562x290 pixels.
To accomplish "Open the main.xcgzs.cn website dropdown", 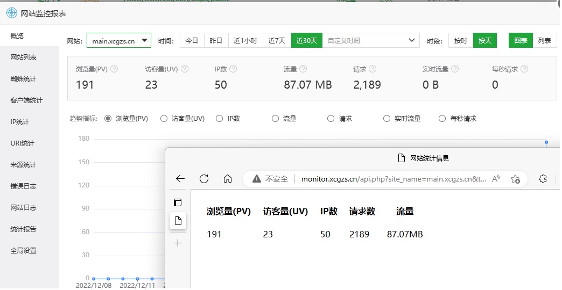I will (x=119, y=40).
